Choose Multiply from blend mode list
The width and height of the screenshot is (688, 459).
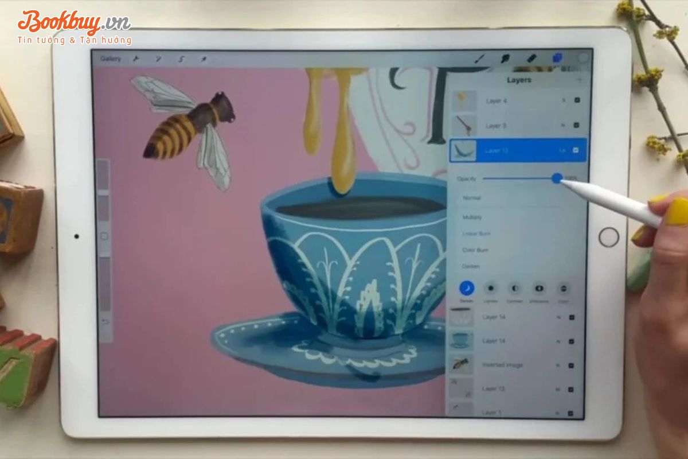[472, 217]
